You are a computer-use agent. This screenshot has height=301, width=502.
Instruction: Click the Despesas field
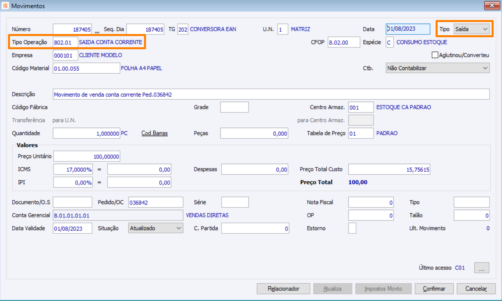coord(254,169)
